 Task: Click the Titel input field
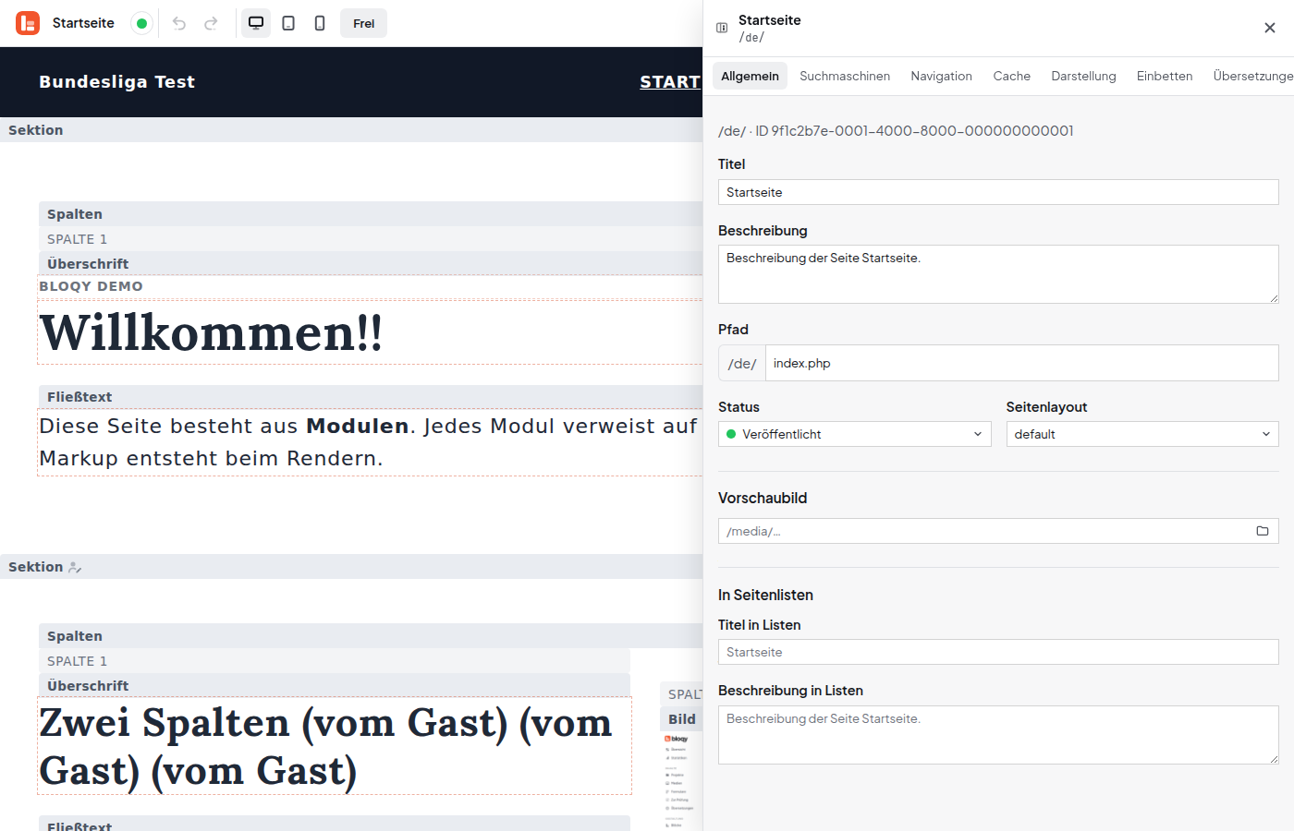(x=998, y=192)
